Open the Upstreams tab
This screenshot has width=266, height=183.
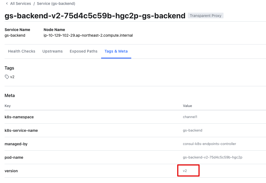tap(52, 51)
